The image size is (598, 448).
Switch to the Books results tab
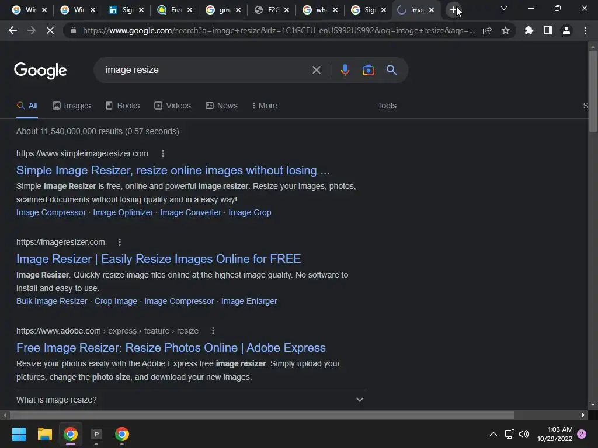[123, 106]
